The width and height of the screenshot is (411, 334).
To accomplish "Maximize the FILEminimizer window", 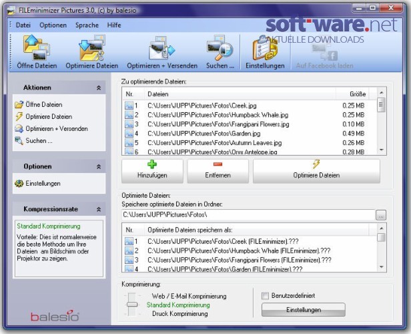I will [x=372, y=8].
